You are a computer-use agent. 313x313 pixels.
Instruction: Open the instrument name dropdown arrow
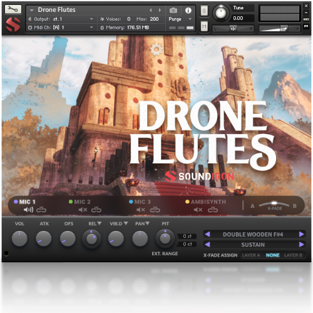click(x=32, y=10)
